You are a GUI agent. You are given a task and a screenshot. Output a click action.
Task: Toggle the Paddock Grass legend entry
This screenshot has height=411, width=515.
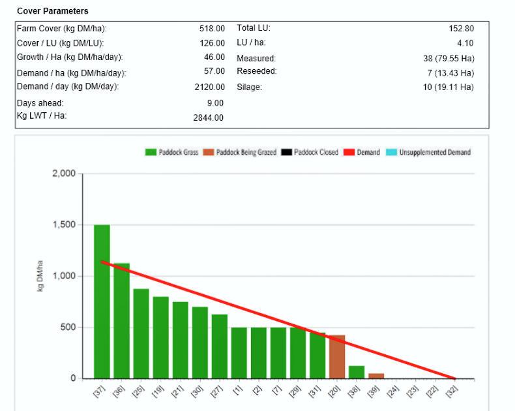[171, 153]
